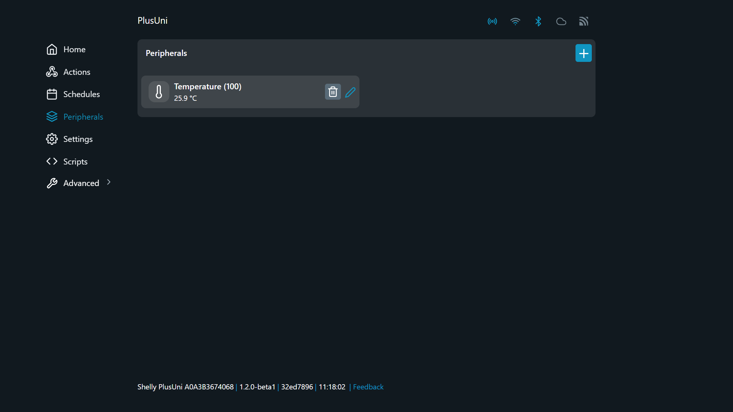
Task: Open the Peripherals section via its layers icon
Action: [x=52, y=116]
